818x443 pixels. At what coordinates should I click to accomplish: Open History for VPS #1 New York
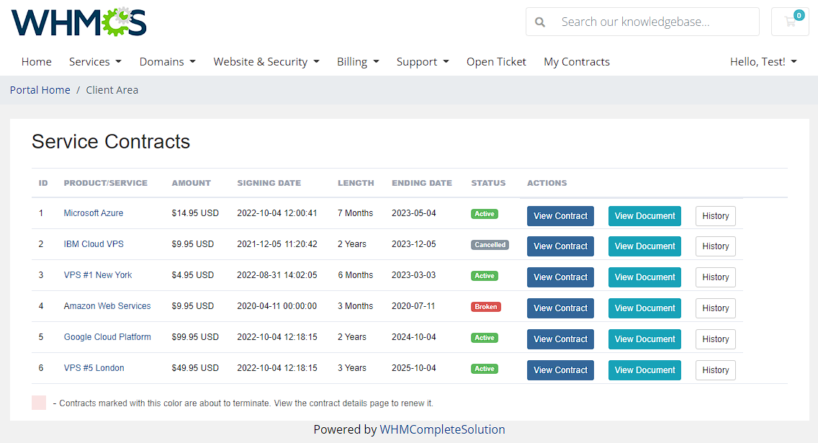point(716,277)
